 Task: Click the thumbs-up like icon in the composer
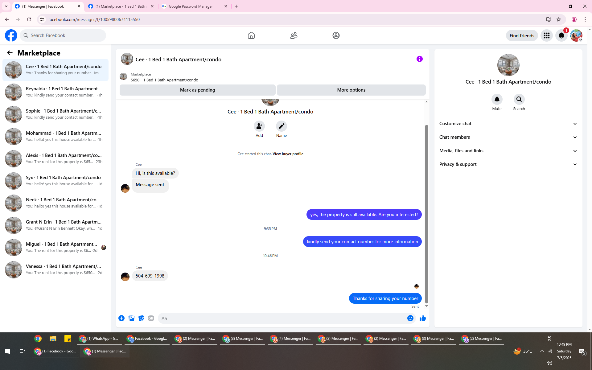point(422,318)
